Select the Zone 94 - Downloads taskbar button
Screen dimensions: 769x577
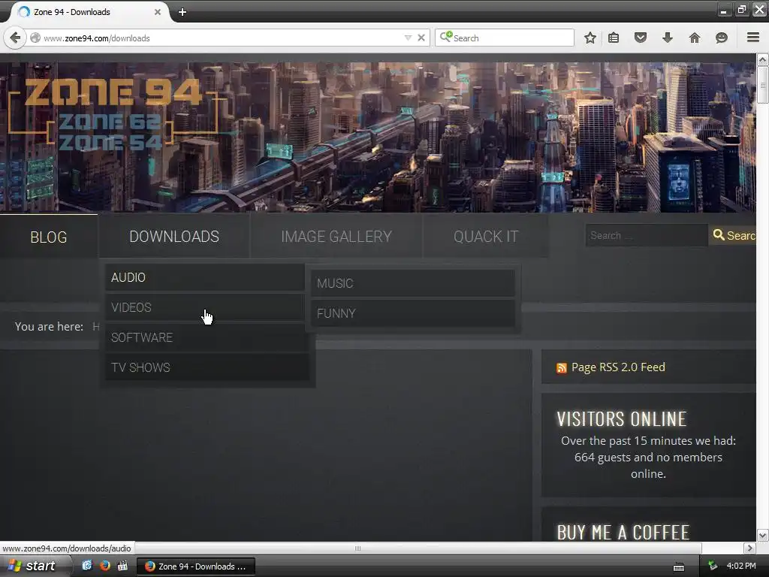[x=196, y=566]
